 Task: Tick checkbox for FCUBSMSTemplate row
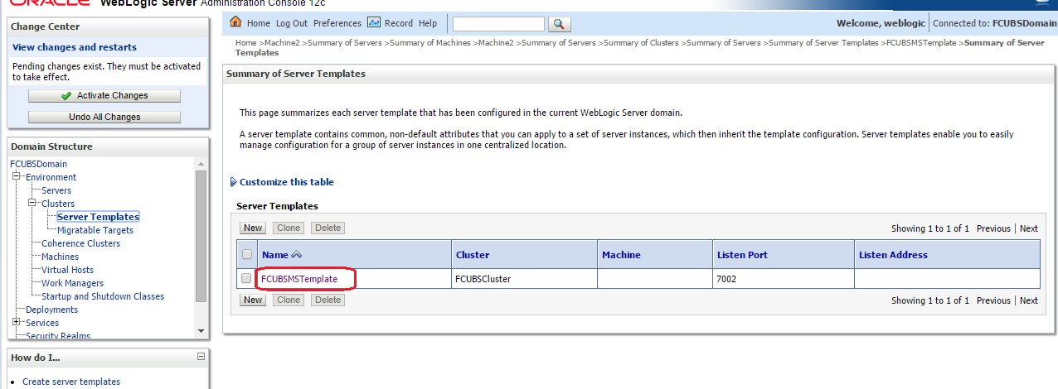(246, 279)
